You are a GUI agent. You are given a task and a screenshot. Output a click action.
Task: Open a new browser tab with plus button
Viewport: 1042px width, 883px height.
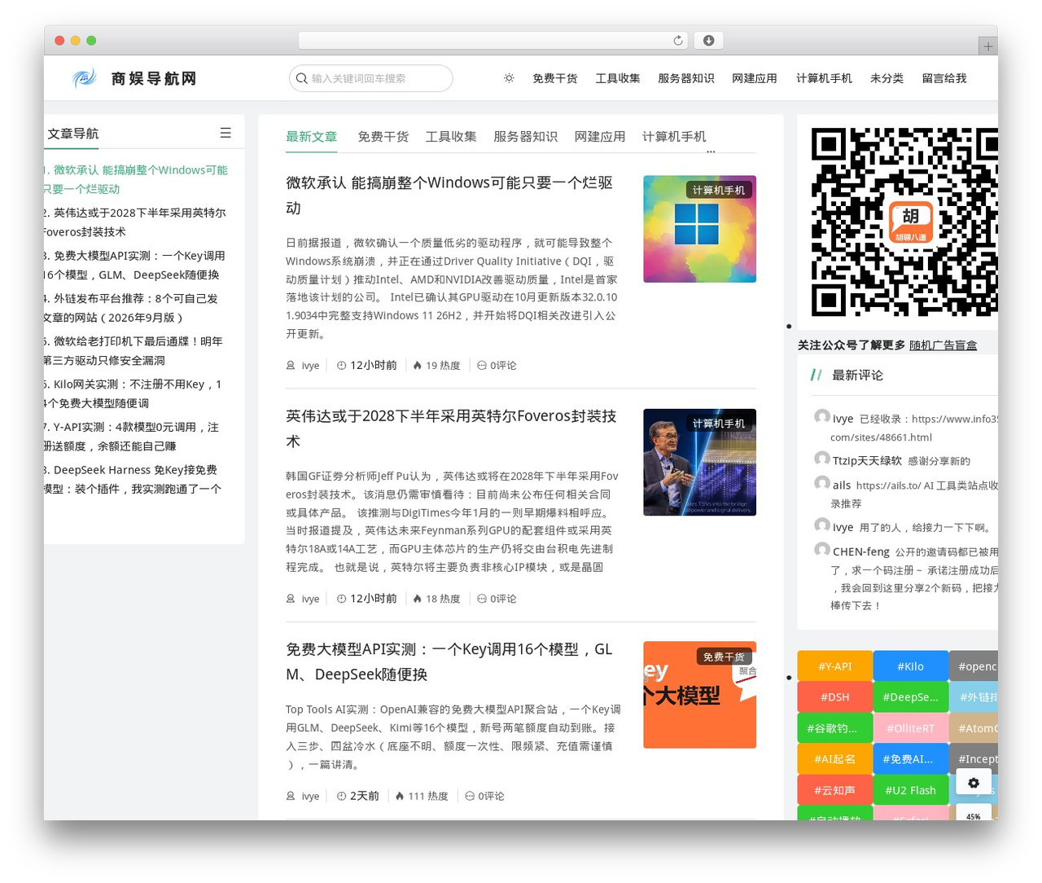(987, 46)
